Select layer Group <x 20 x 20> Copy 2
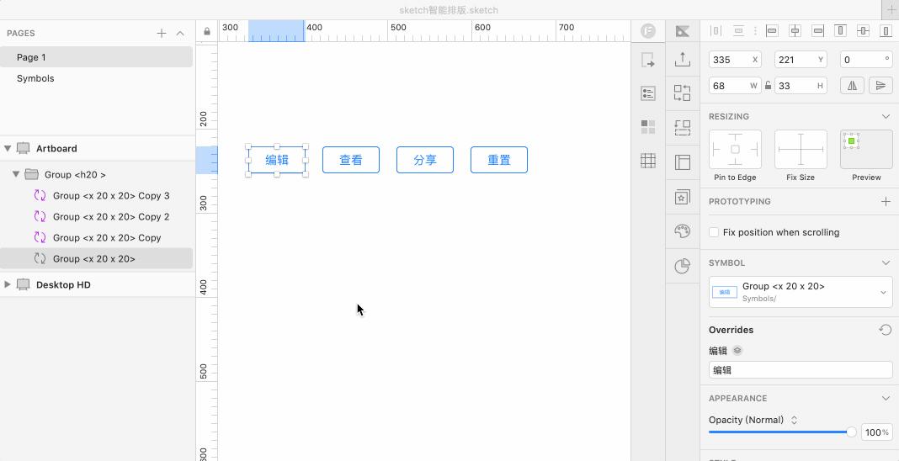The image size is (899, 461). [x=96, y=216]
